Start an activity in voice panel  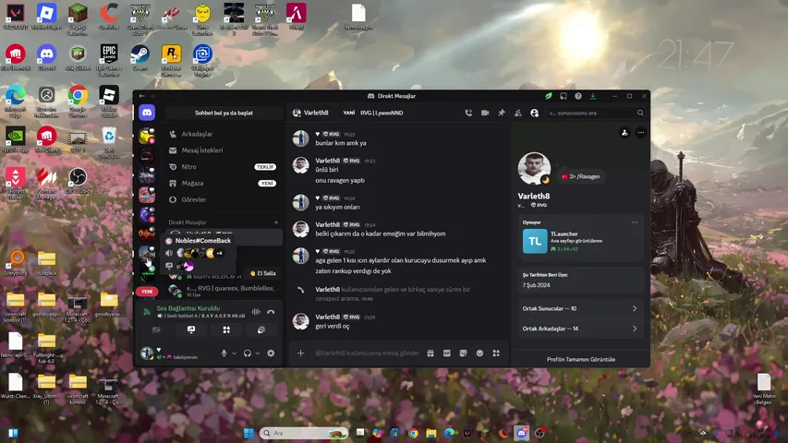click(x=226, y=330)
